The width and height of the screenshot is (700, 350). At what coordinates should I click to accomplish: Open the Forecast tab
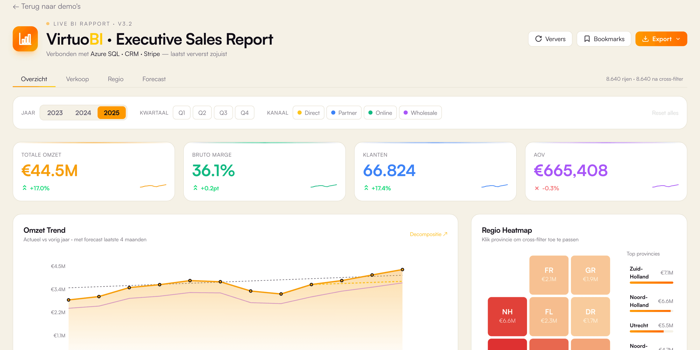[154, 79]
